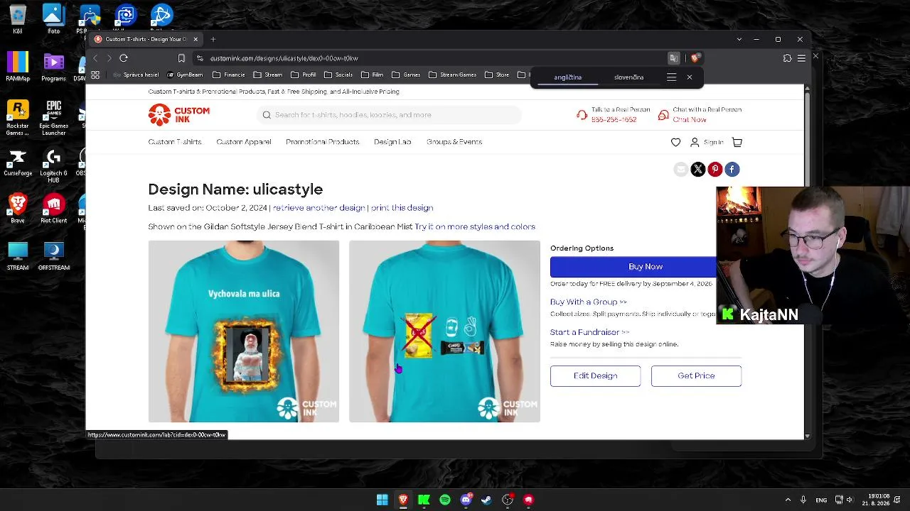Open 'retrieve another design' link
Screen dimensions: 910x511
(x=319, y=208)
